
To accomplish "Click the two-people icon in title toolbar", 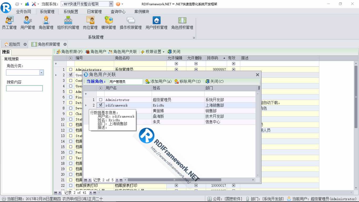I will tap(27, 4).
